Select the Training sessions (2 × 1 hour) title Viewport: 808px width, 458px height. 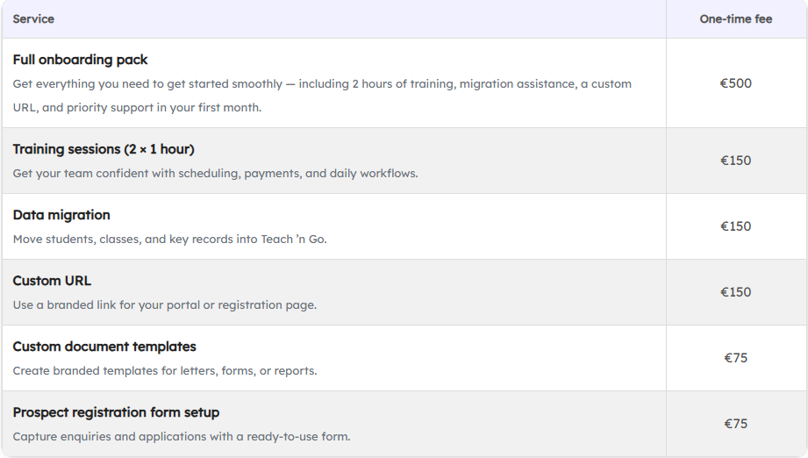[104, 149]
